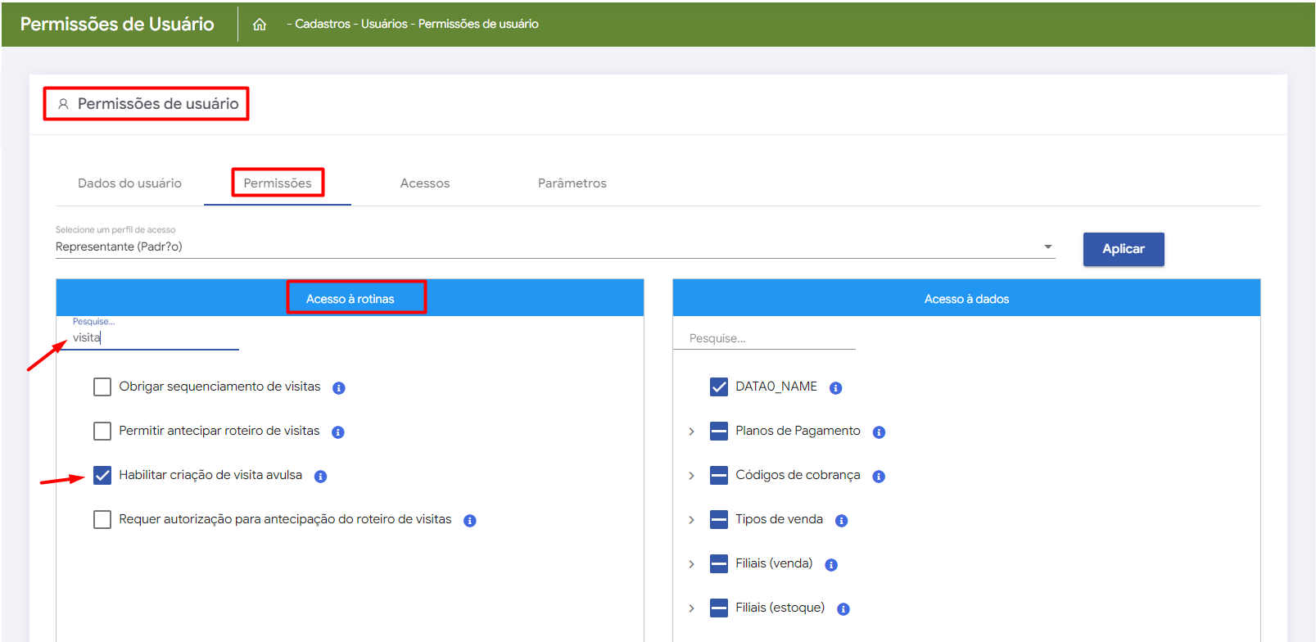Enable Obrigar sequenciamento de visitas checkbox
This screenshot has height=642, width=1316.
coord(102,387)
